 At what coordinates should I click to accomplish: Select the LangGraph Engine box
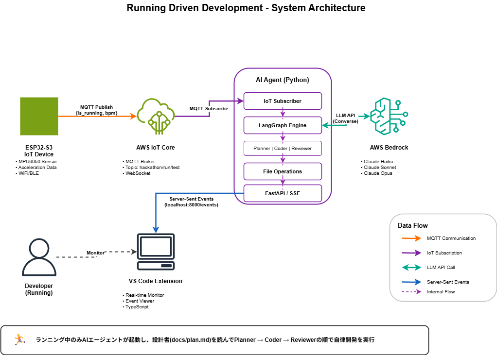click(x=283, y=125)
